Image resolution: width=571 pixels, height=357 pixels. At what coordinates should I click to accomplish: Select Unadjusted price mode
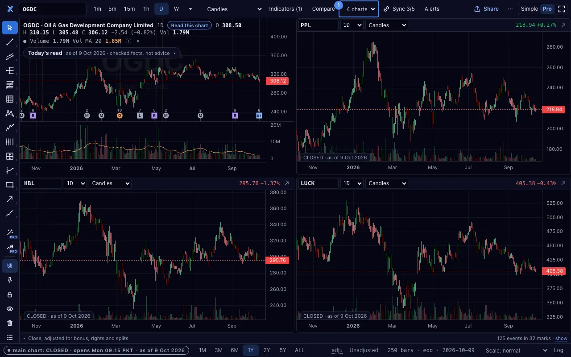coord(364,350)
